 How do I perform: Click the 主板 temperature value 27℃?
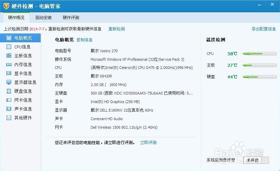pyautogui.click(x=232, y=65)
